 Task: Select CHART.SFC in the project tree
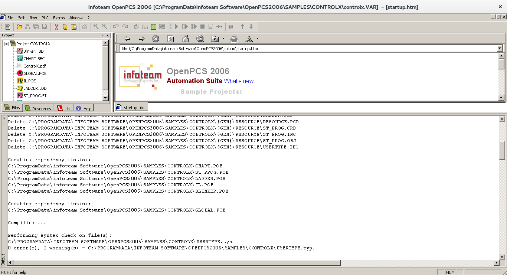point(34,59)
